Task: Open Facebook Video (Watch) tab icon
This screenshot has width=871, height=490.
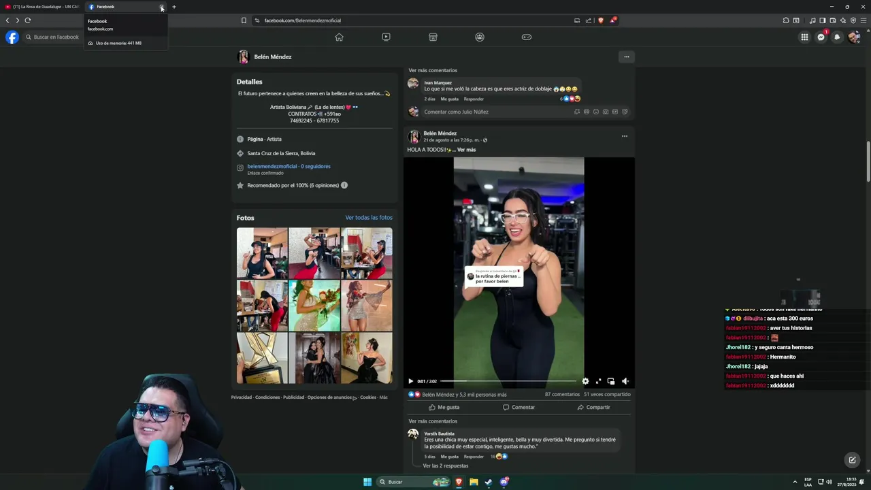Action: click(x=386, y=37)
